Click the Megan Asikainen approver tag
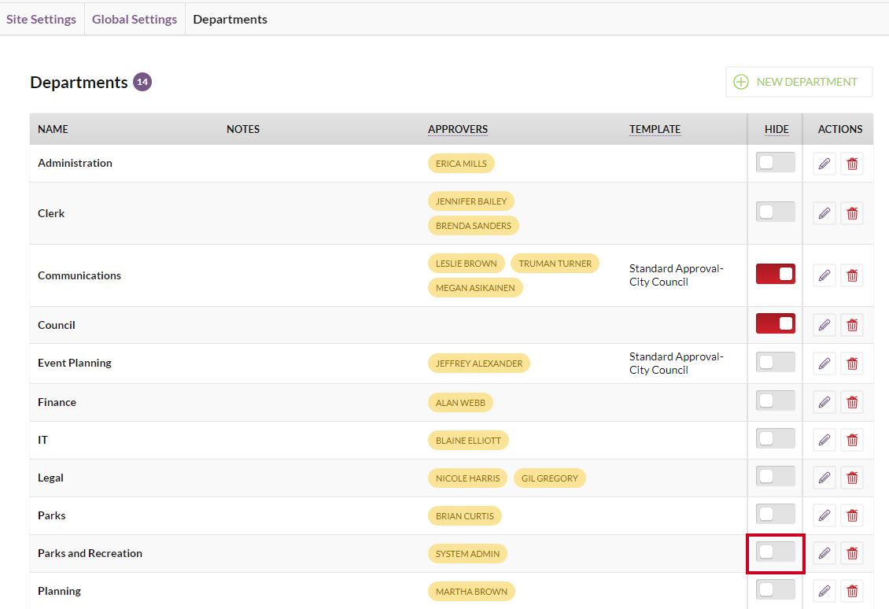The width and height of the screenshot is (889, 609). pyautogui.click(x=475, y=288)
